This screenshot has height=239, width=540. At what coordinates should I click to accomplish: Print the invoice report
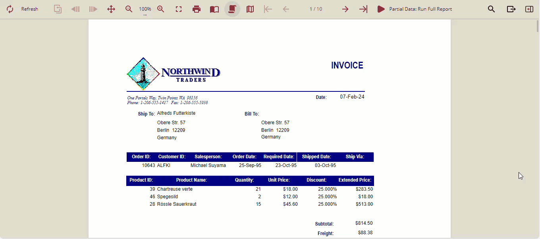click(197, 9)
